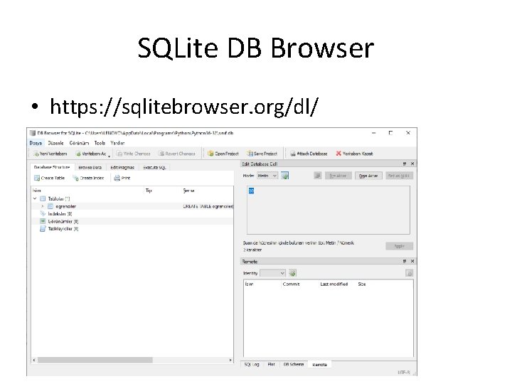
Task: Open the Veritabanı Aç dropdown arrow
Action: pos(109,156)
